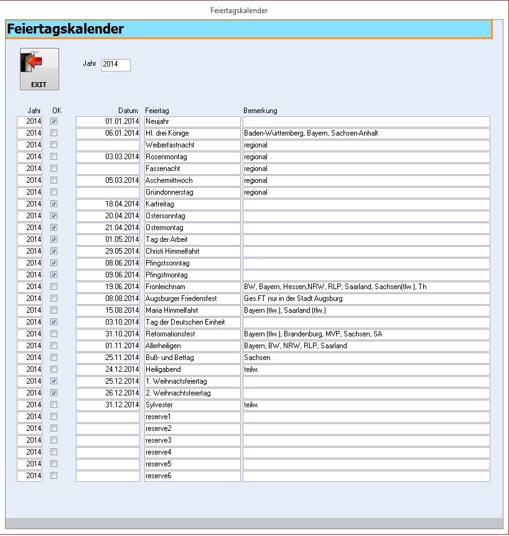This screenshot has height=536, width=509.
Task: Click the empty Bemerkung field for Neujahr
Action: (x=367, y=122)
